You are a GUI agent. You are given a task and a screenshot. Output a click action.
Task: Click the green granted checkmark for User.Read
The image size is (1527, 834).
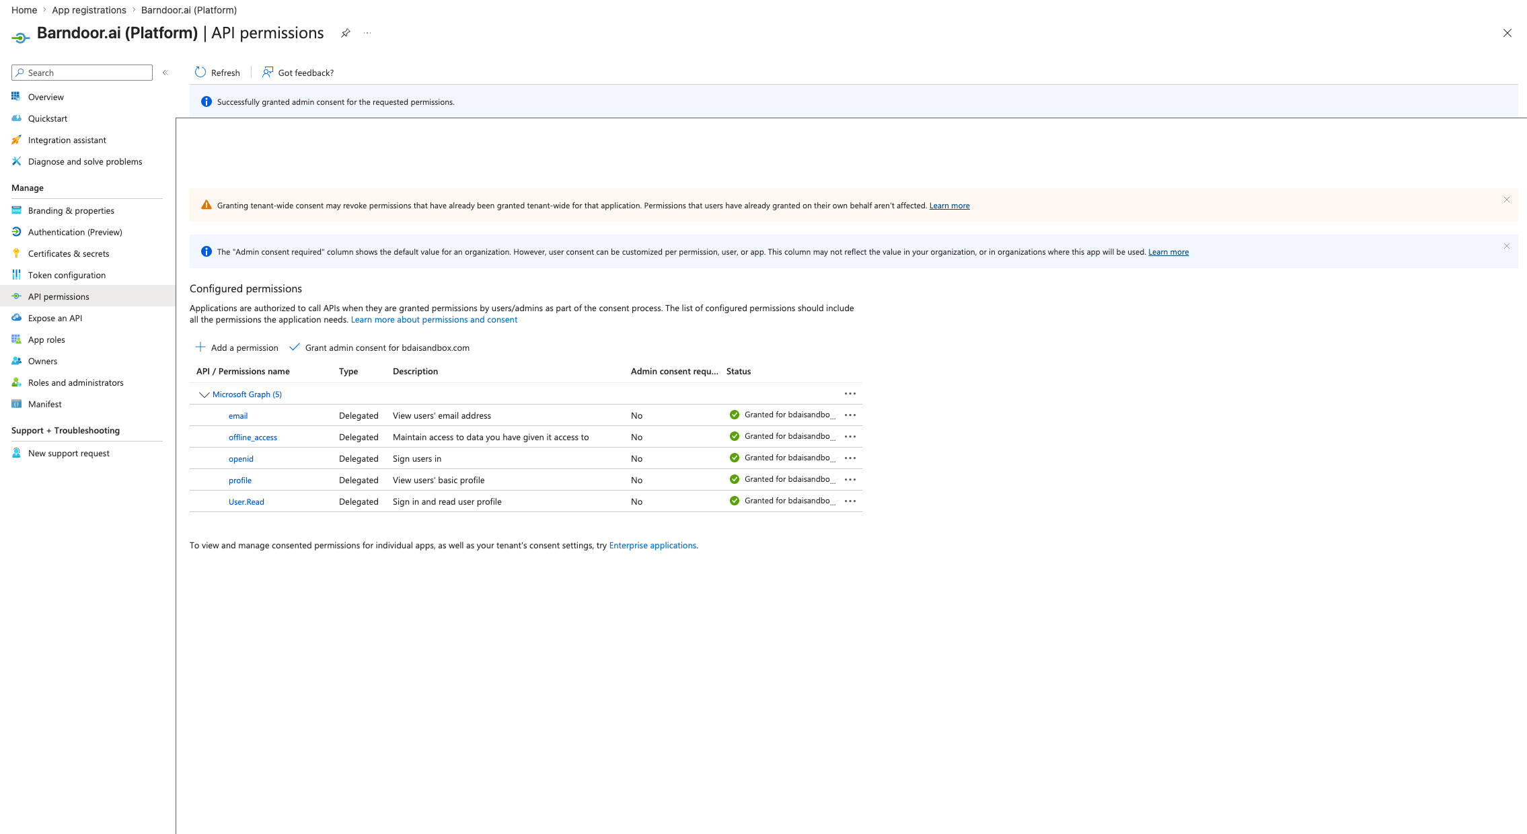click(x=735, y=501)
